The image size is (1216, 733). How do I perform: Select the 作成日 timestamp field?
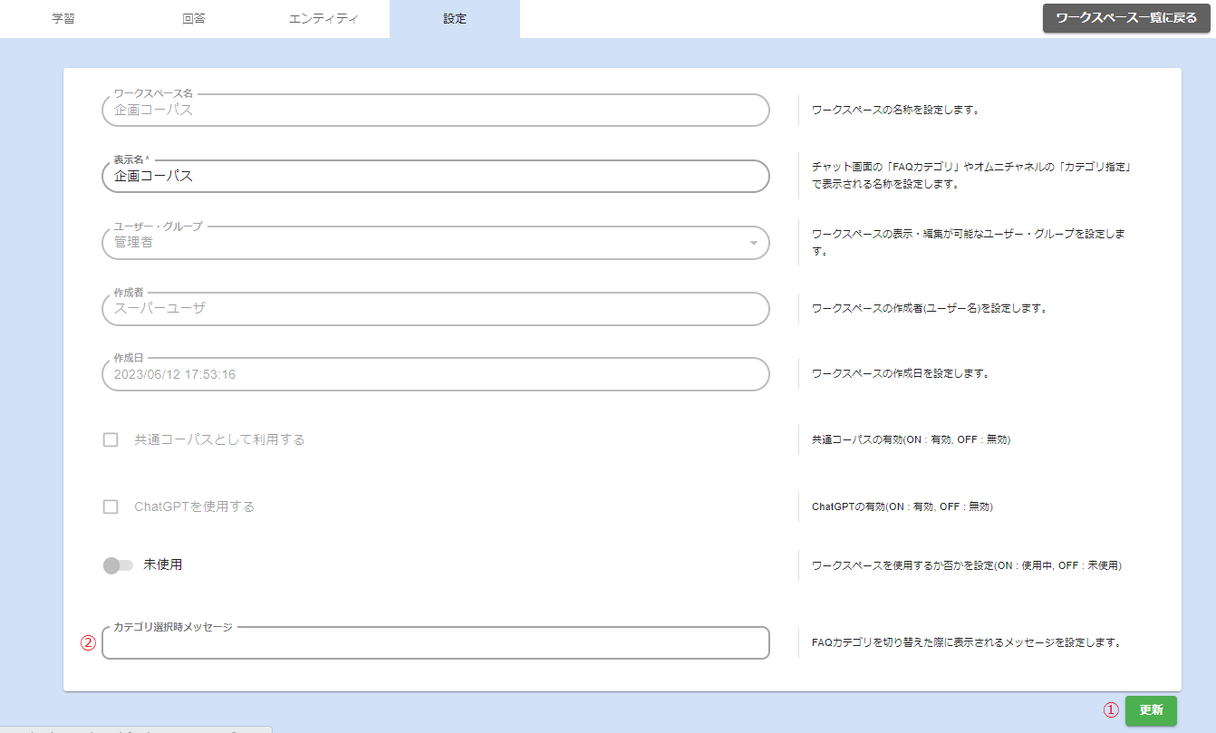(435, 374)
